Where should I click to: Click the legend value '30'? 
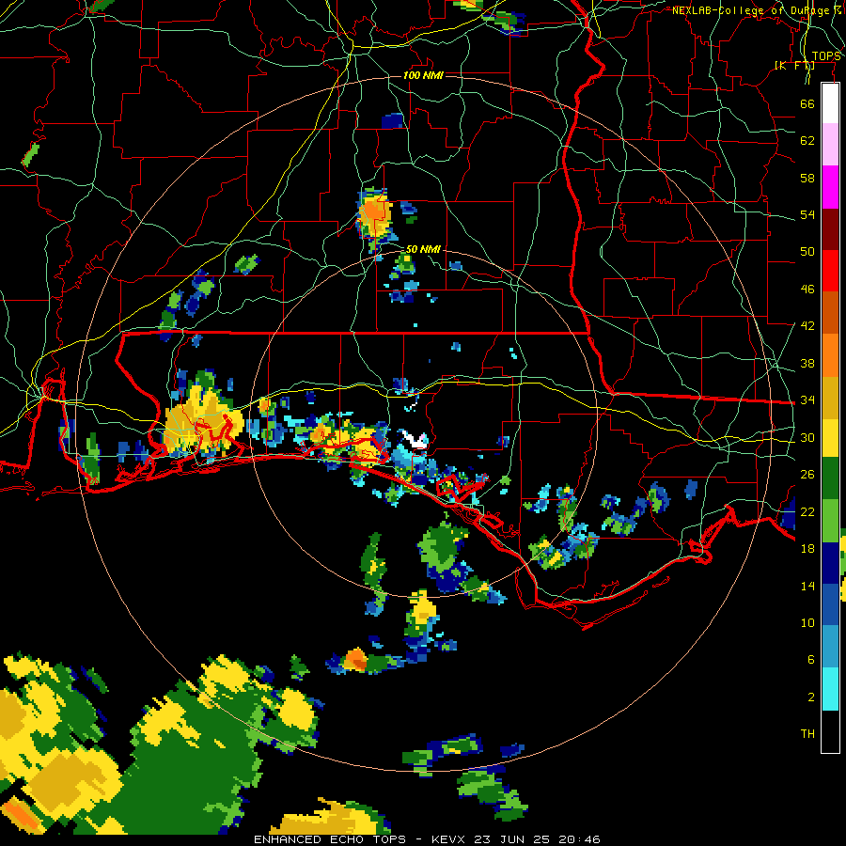point(807,437)
